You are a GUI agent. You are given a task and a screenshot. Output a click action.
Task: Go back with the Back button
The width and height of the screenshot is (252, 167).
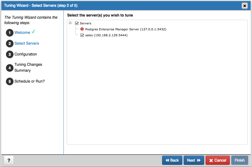(x=172, y=160)
